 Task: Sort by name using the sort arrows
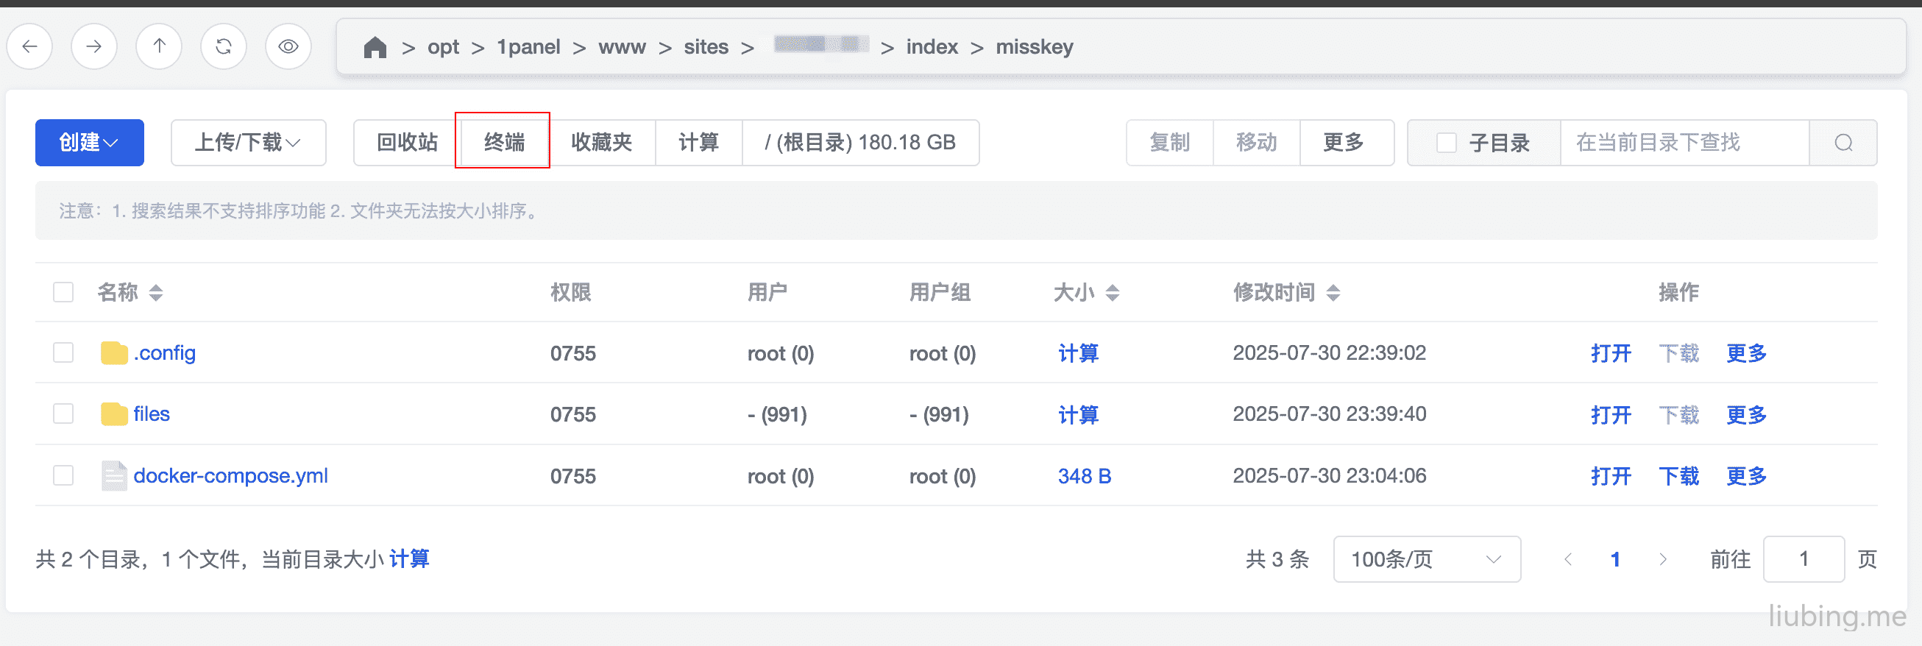pos(155,292)
